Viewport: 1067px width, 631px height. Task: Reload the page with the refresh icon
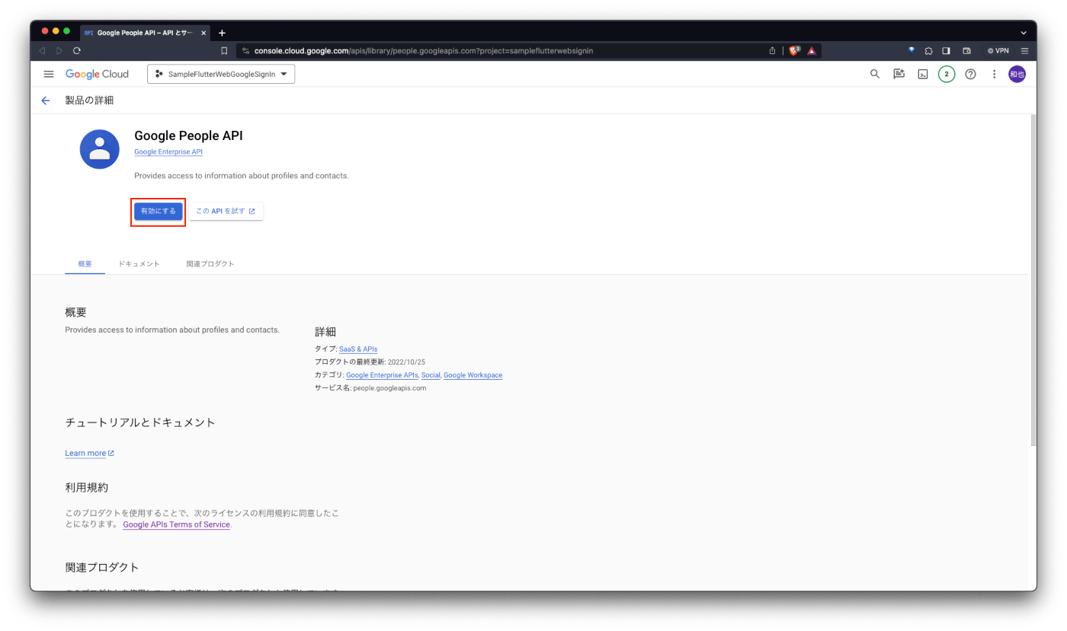pyautogui.click(x=77, y=51)
